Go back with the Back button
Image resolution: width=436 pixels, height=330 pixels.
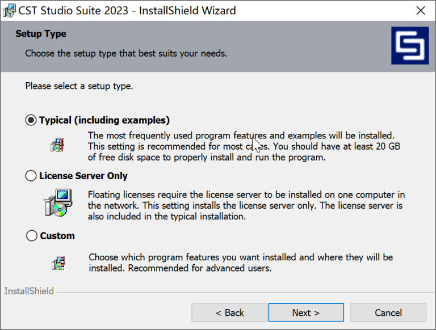(x=229, y=312)
